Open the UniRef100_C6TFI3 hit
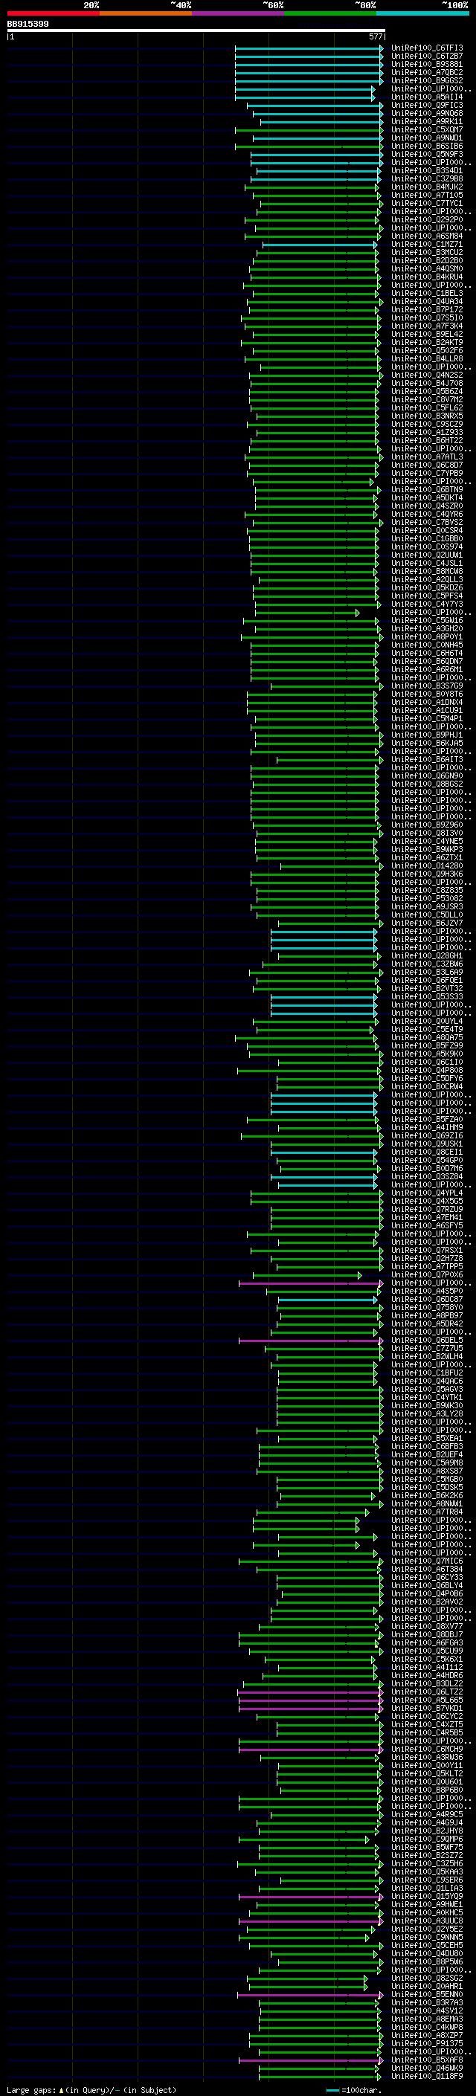The image size is (476, 2096). click(427, 48)
